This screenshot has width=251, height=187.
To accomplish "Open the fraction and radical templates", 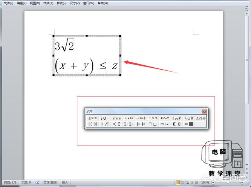I will pyautogui.click(x=105, y=124).
